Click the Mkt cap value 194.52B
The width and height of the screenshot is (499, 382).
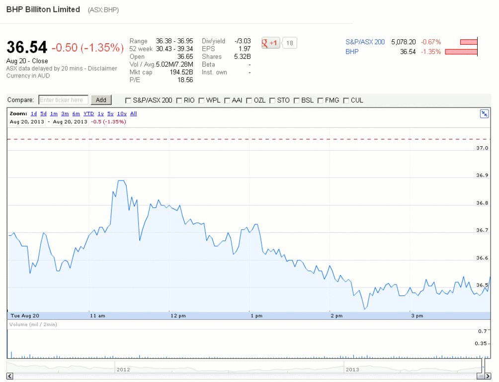click(181, 72)
